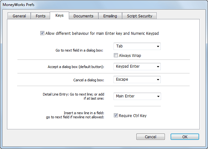Select the Keys tab

[x=59, y=16]
